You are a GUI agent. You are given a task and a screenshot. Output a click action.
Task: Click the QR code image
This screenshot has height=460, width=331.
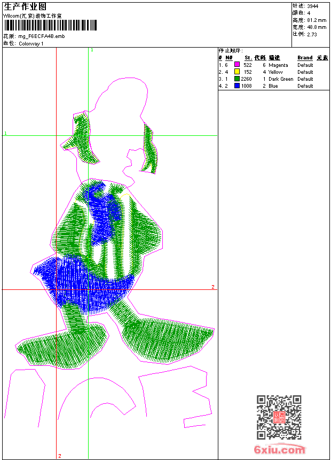279,417
